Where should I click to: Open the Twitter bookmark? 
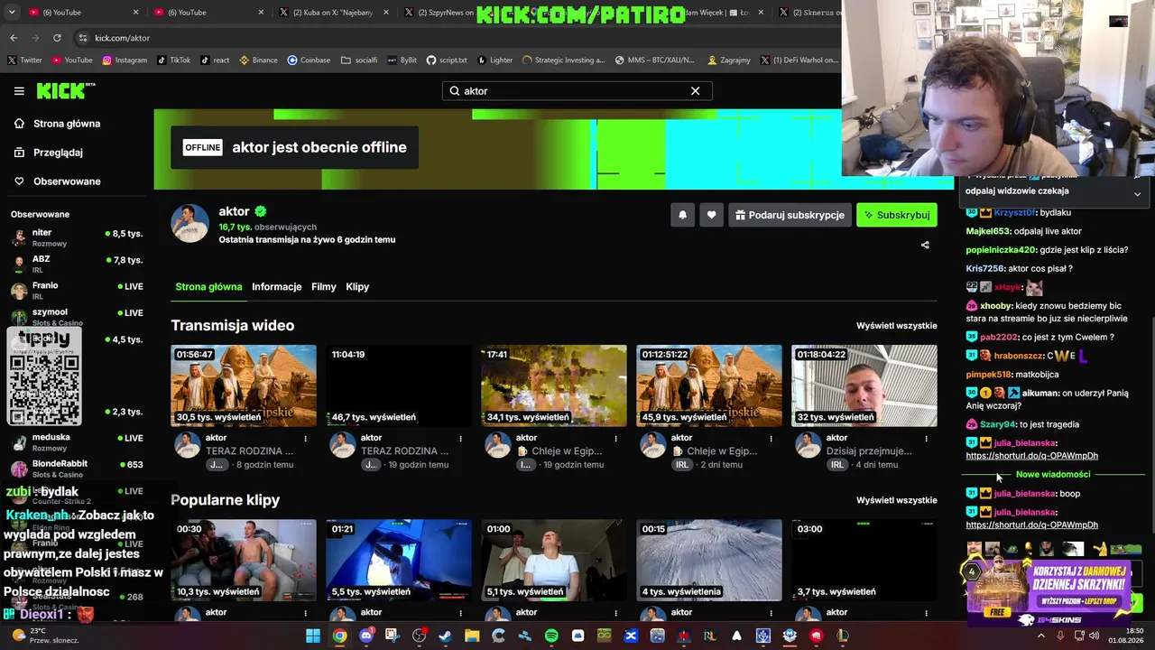24,60
